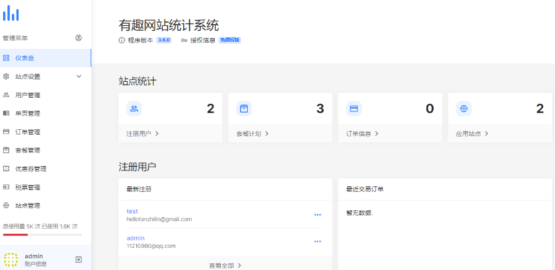This screenshot has width=555, height=270.
Task: Open the admin user link in 最新注册
Action: [x=136, y=238]
